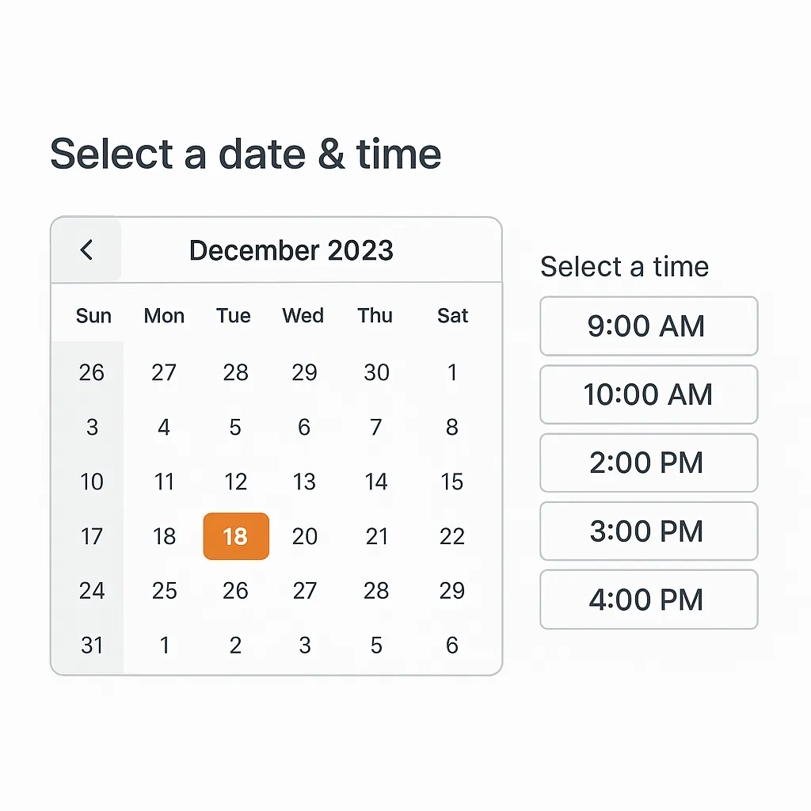This screenshot has height=811, width=811.
Task: Choose date 8 in the calendar
Action: tap(451, 428)
